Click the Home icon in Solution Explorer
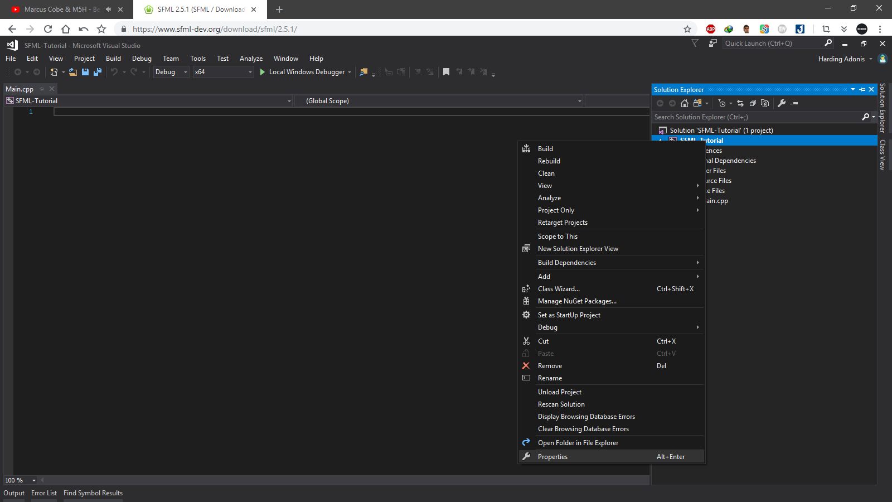 tap(685, 103)
